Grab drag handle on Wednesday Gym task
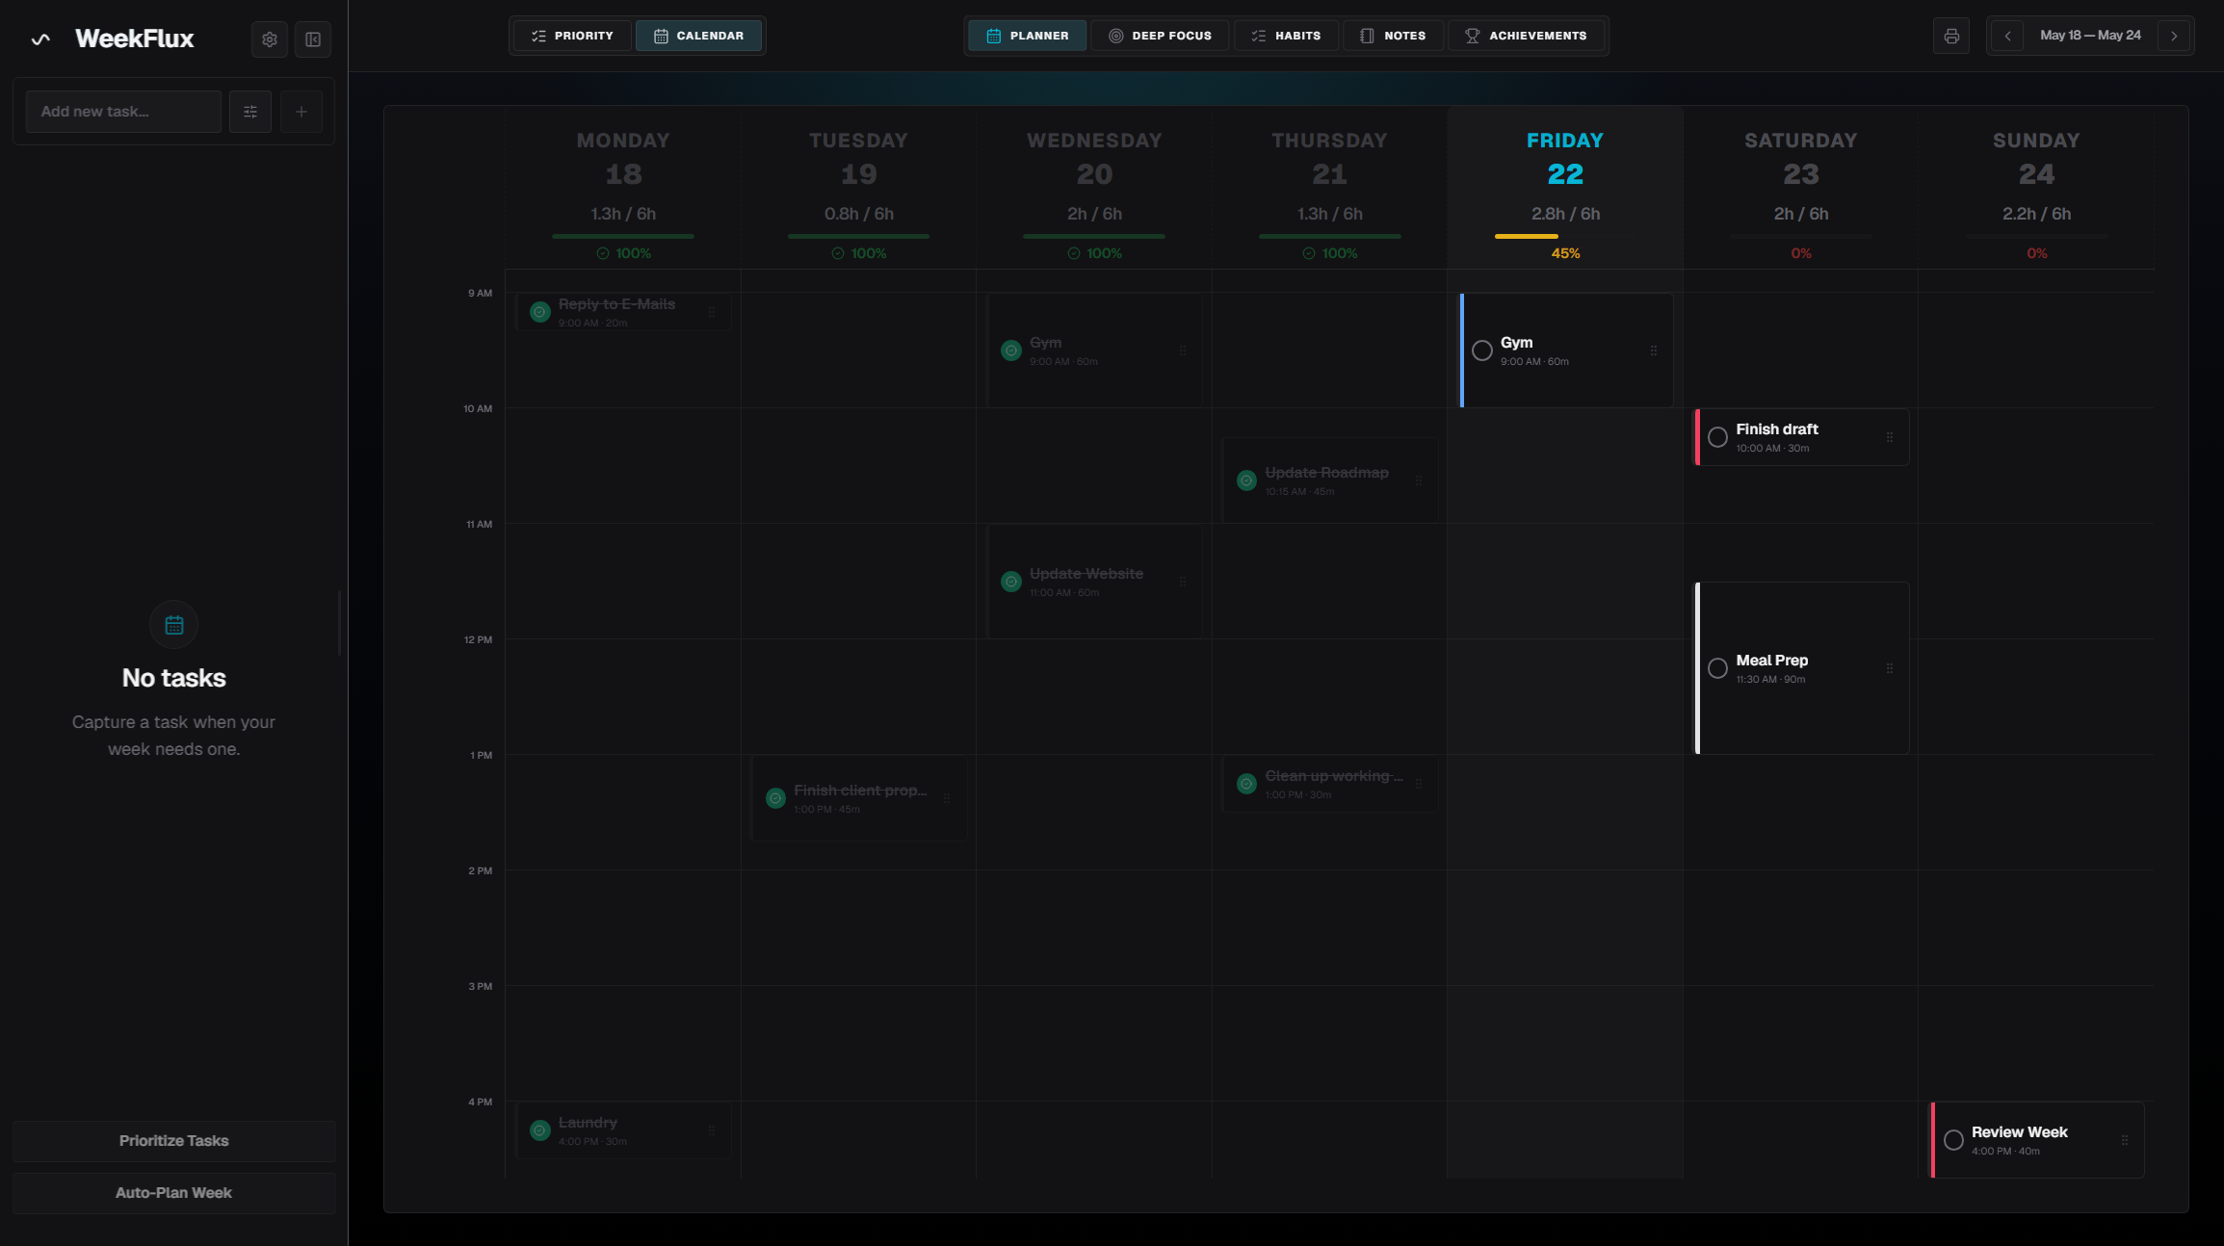2224x1246 pixels. pos(1183,350)
